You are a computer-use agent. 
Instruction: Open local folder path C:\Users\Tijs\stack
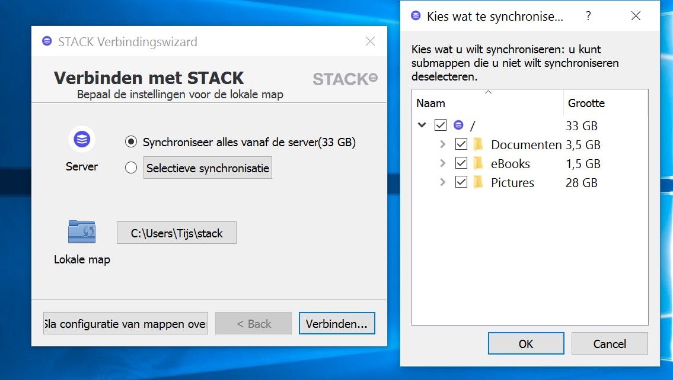(177, 233)
